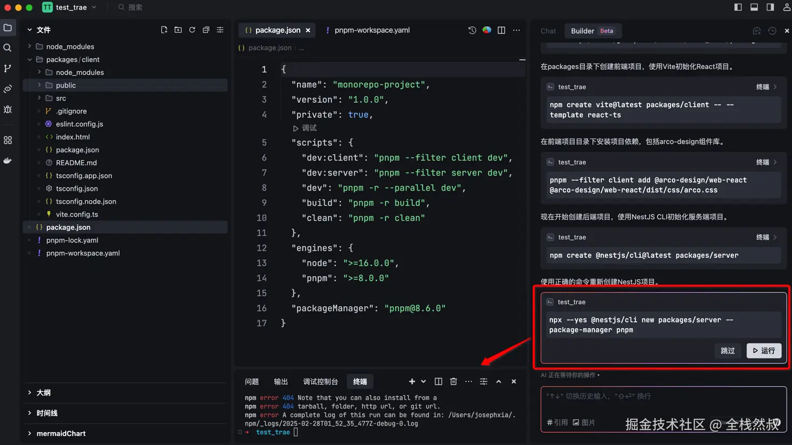The width and height of the screenshot is (792, 445).
Task: Click the 运行 run button
Action: pyautogui.click(x=764, y=351)
